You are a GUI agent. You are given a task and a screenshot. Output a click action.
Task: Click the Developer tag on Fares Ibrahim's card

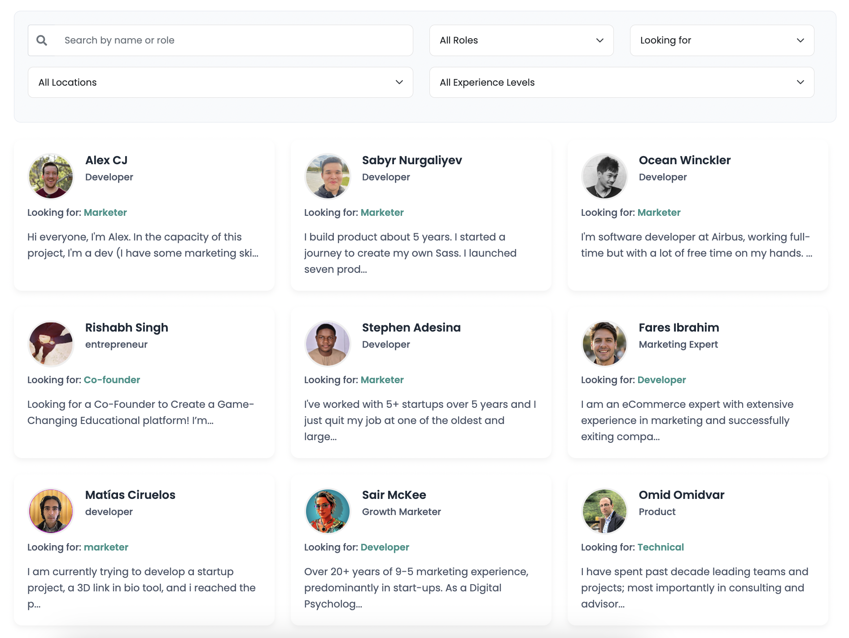click(x=661, y=380)
